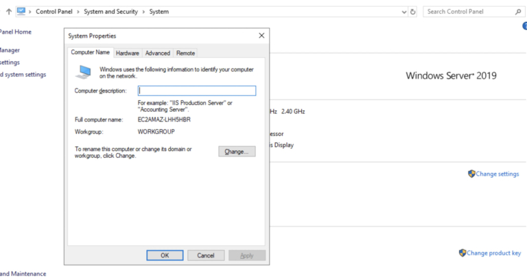
Task: Click the shield icon next to Change settings
Action: [471, 174]
